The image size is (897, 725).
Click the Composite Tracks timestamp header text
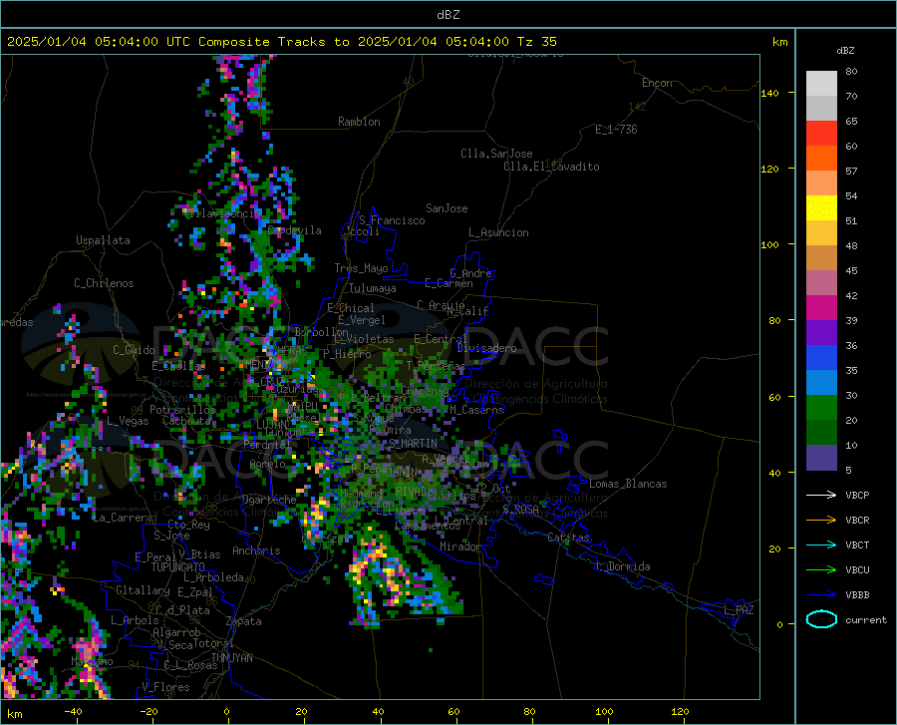[x=281, y=42]
